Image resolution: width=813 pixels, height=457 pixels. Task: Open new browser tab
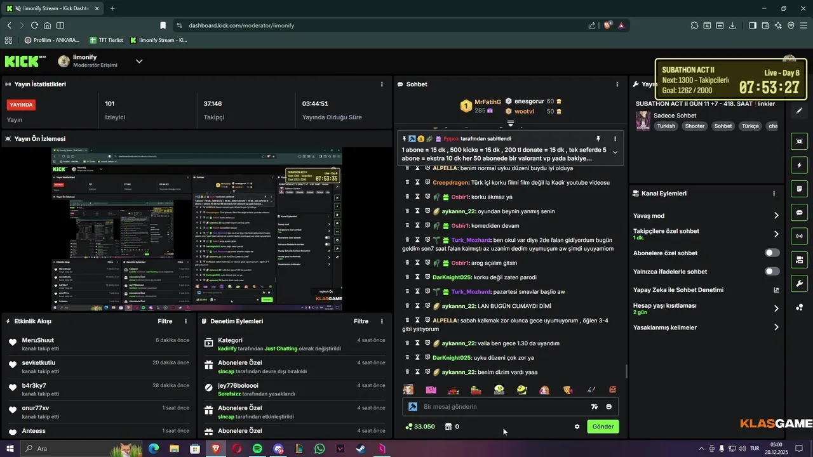click(112, 8)
